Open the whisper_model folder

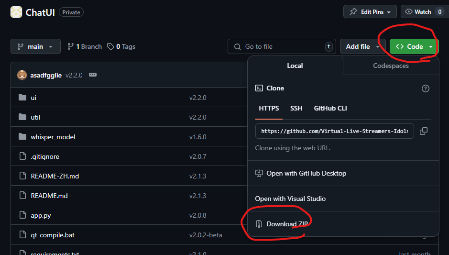pyautogui.click(x=53, y=137)
